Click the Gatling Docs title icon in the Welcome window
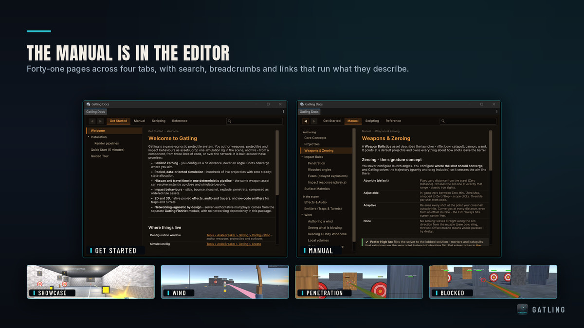The height and width of the screenshot is (328, 584). point(88,104)
